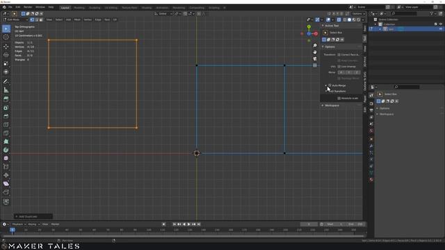Enable face select mode
Image resolution: width=445 pixels, height=250 pixels.
click(x=41, y=19)
